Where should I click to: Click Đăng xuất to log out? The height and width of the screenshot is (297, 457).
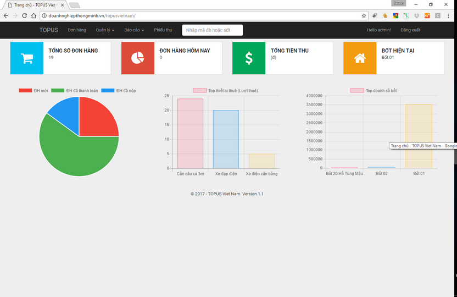410,30
